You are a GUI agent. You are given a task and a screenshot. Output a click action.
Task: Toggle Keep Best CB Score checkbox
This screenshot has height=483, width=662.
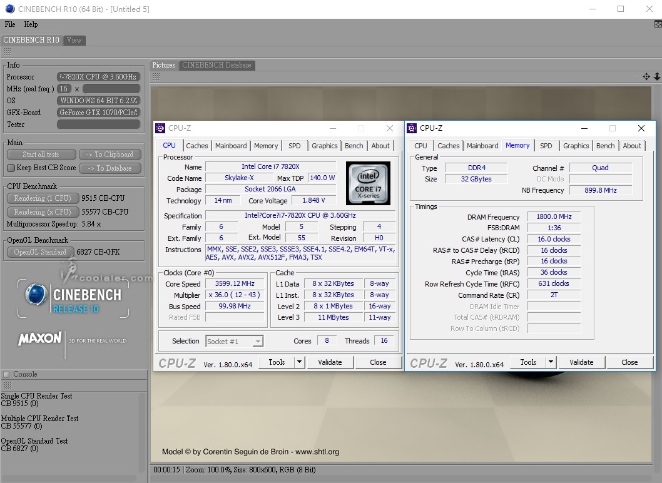click(x=11, y=168)
